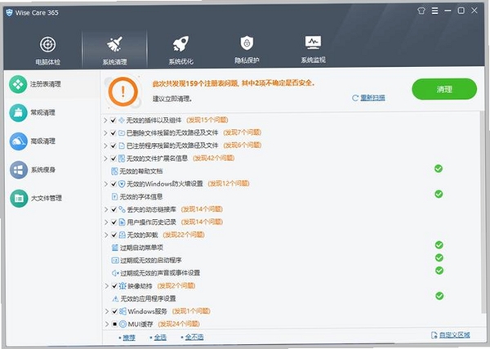Click the 推荐 link at the bottom
Viewport: 490px width, 349px height.
pos(129,338)
